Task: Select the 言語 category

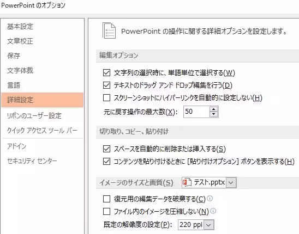Action: pyautogui.click(x=14, y=85)
